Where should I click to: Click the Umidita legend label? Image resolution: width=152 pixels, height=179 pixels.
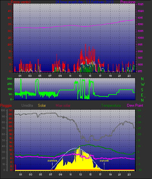pos(27,105)
